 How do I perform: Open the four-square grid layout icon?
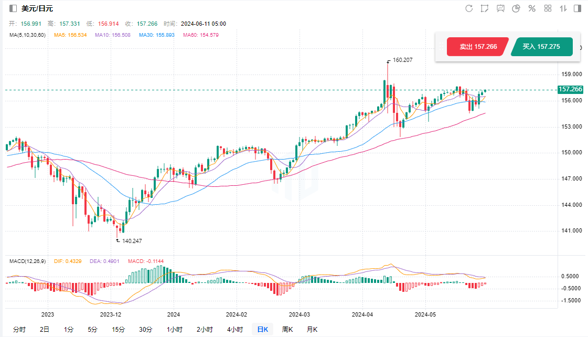click(548, 8)
